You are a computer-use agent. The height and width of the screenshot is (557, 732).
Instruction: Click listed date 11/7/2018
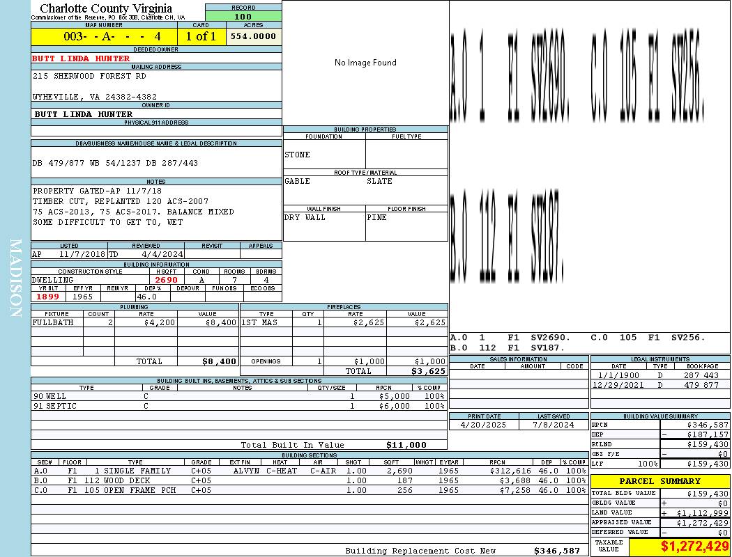pos(82,254)
